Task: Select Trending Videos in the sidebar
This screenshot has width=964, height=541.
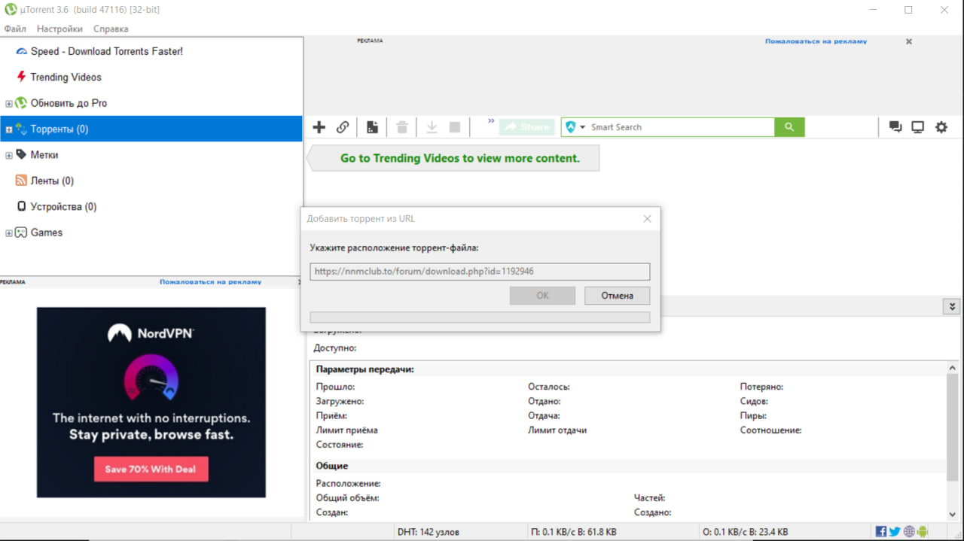Action: tap(66, 77)
